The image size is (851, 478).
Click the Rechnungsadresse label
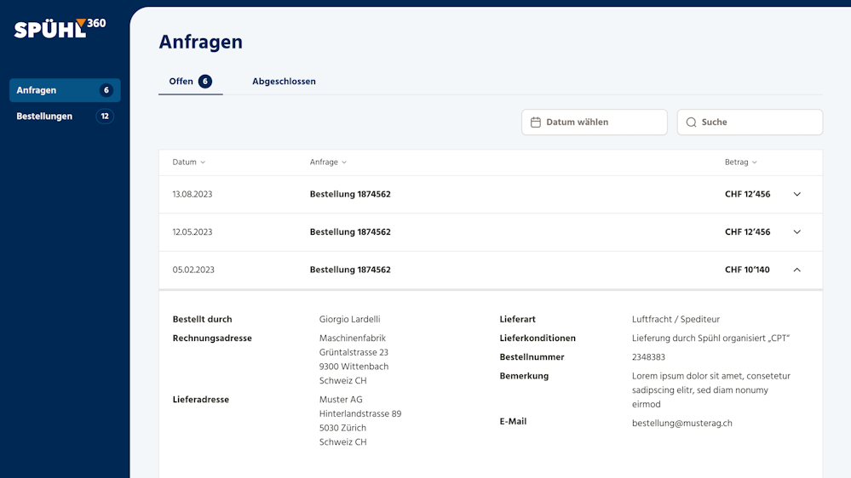pyautogui.click(x=212, y=339)
